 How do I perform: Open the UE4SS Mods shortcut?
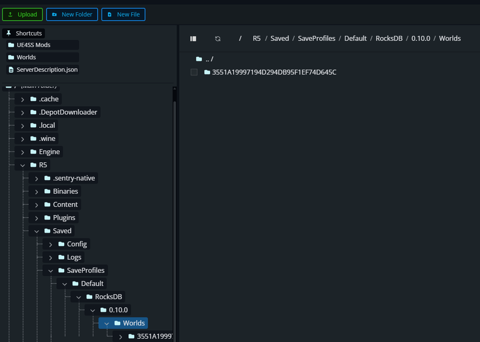[x=33, y=45]
